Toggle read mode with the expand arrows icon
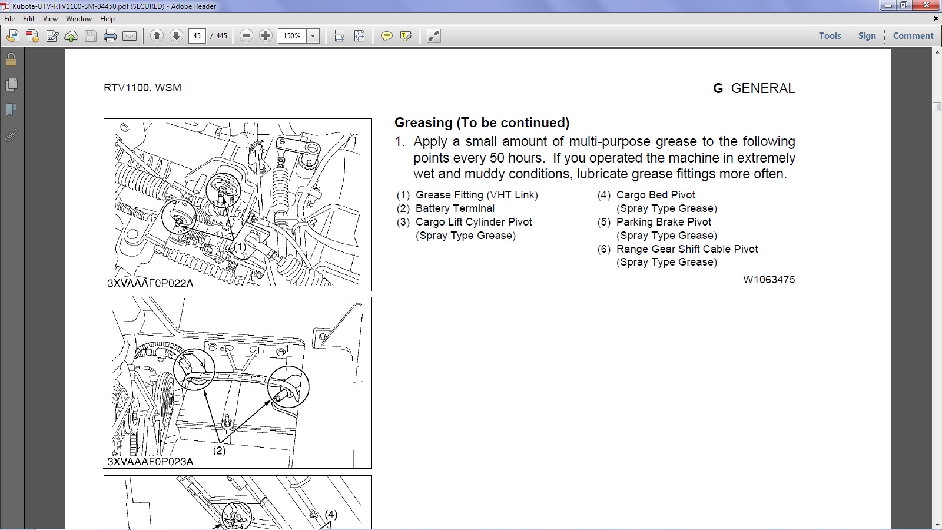This screenshot has width=942, height=530. [x=433, y=37]
